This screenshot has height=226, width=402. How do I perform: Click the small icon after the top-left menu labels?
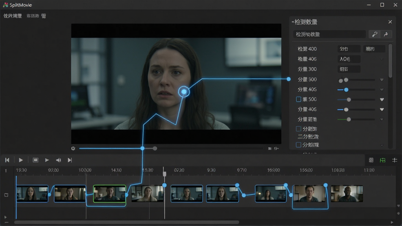[x=44, y=16]
